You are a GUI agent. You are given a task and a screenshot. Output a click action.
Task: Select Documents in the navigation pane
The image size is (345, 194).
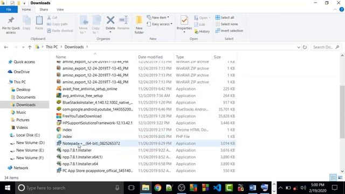pos(26,97)
